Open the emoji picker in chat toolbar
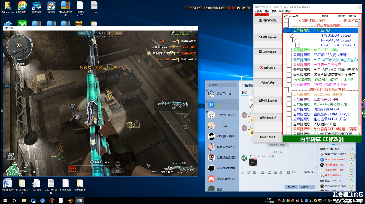This screenshot has height=204, width=365. 248,172
